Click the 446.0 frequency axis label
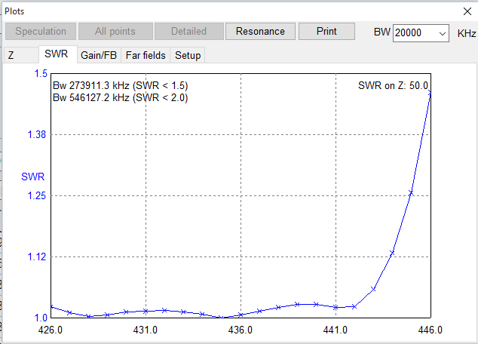The width and height of the screenshot is (478, 344). [431, 330]
